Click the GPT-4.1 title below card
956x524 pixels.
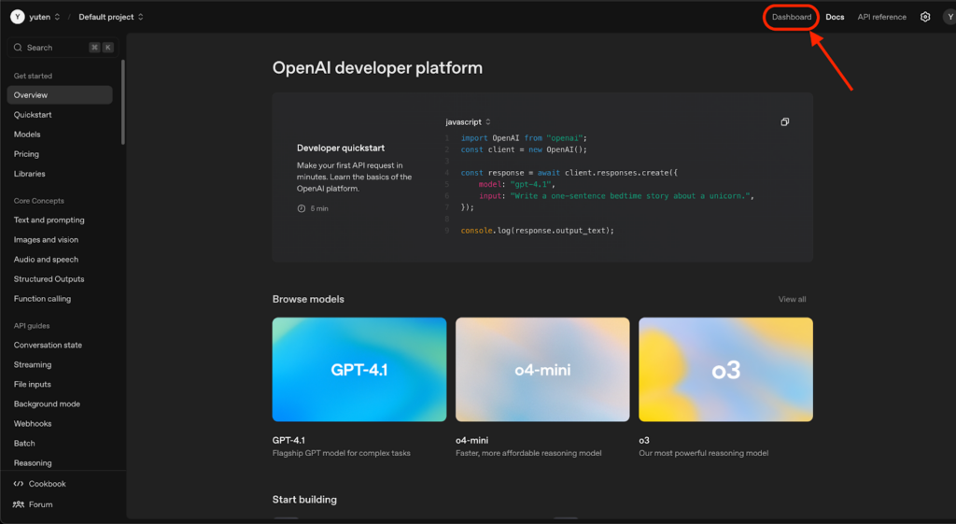[288, 441]
